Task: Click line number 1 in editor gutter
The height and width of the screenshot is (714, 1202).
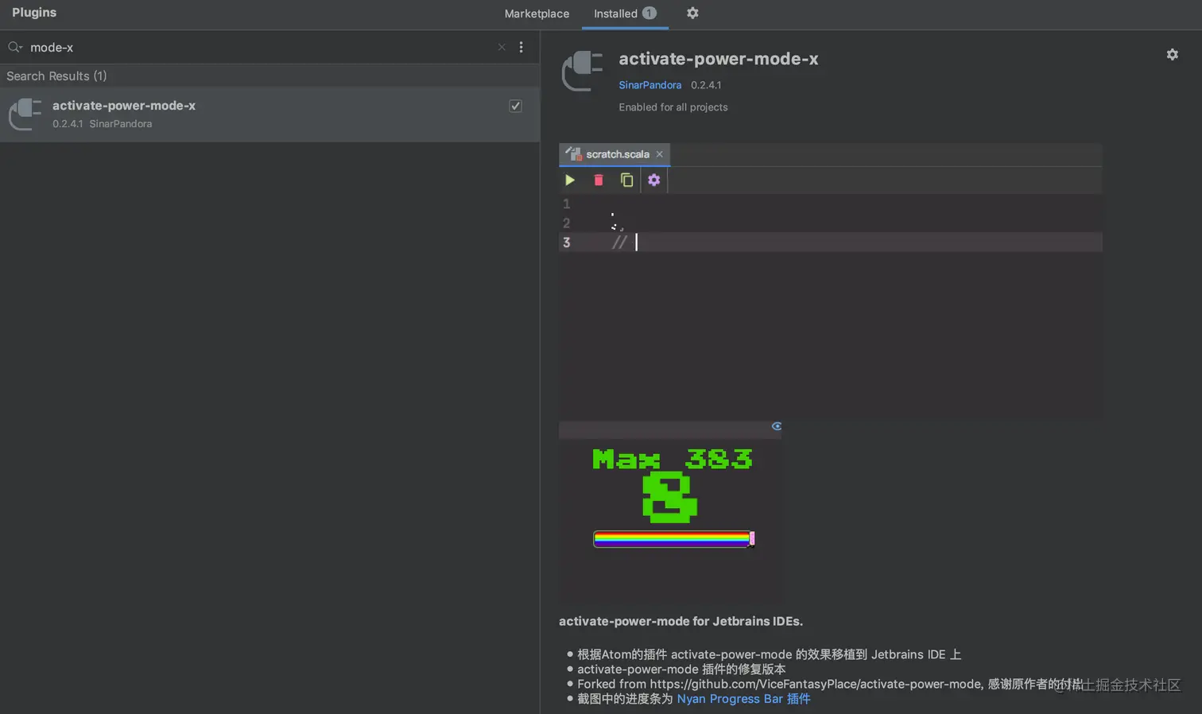Action: [x=566, y=204]
